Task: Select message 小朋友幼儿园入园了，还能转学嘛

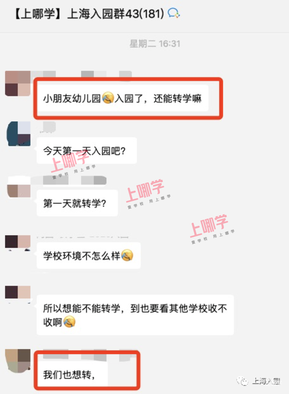Action: 123,98
